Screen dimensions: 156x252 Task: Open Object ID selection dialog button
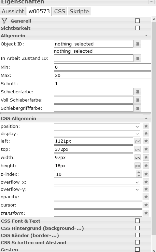[x=138, y=44]
